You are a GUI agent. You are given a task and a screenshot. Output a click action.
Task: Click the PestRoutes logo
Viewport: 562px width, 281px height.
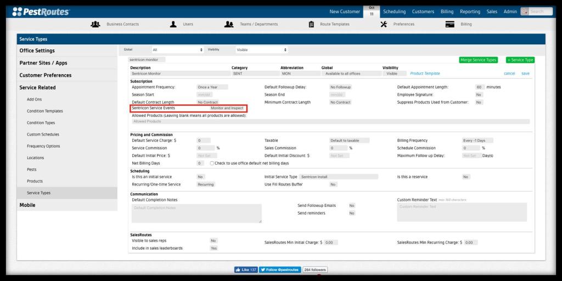(x=41, y=12)
